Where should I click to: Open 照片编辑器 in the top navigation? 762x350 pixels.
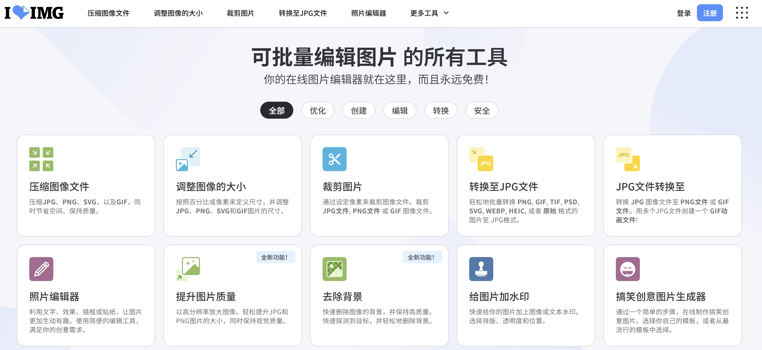click(x=369, y=13)
